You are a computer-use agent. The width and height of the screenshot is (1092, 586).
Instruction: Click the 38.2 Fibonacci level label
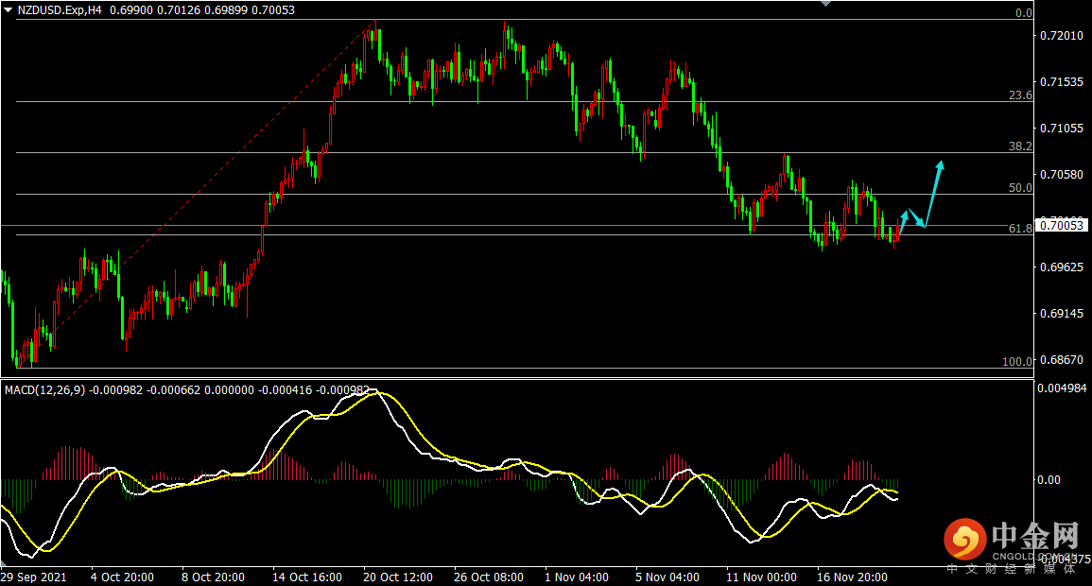[x=1020, y=146]
